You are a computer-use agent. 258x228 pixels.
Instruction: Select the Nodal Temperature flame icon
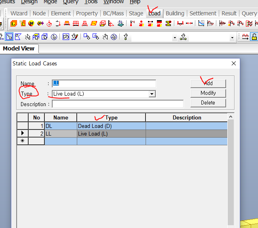coord(141,23)
